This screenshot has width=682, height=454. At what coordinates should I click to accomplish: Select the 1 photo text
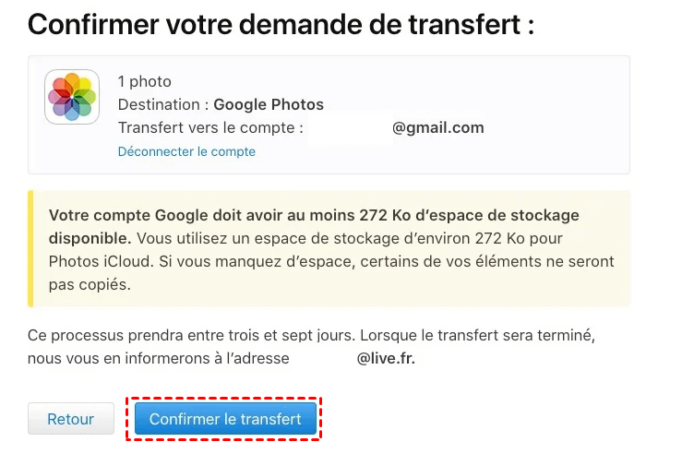tap(144, 81)
